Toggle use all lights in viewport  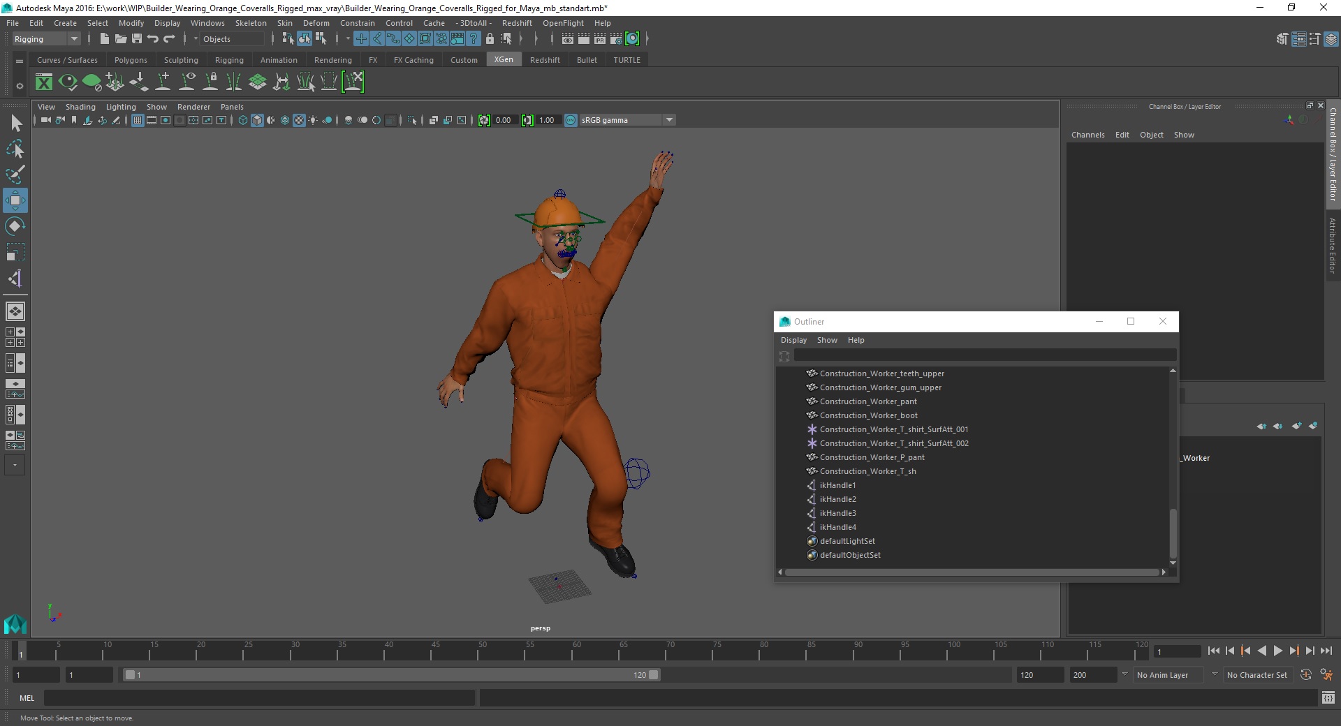(313, 120)
